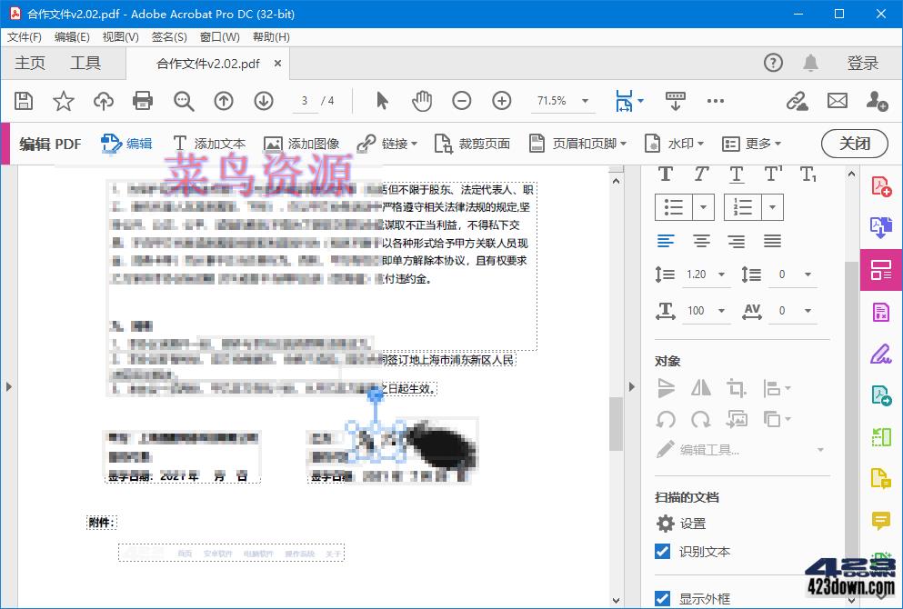Select the pointer selection tool
The height and width of the screenshot is (609, 903).
381,101
